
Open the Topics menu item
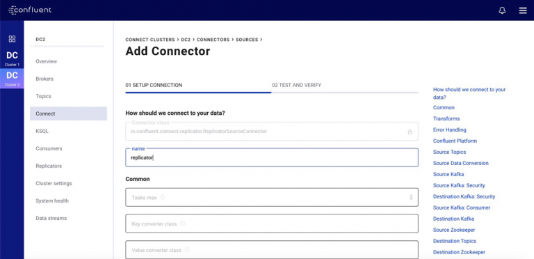click(43, 97)
